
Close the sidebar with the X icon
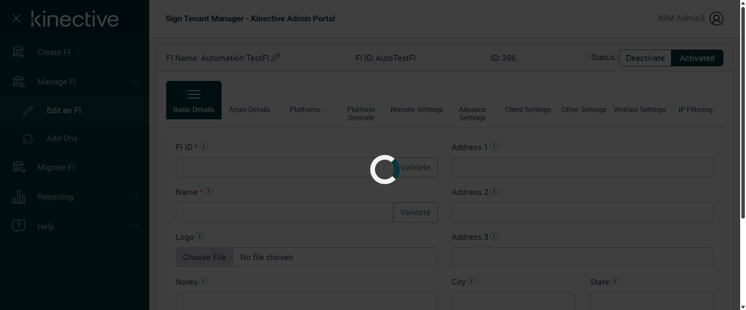(x=16, y=18)
